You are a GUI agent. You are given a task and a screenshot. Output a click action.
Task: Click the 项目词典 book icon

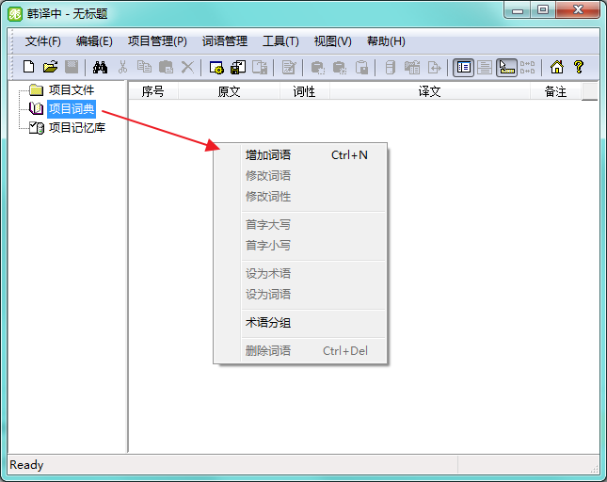tap(36, 109)
